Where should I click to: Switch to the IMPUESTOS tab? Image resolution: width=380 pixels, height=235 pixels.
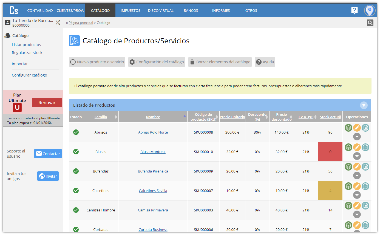[131, 10]
